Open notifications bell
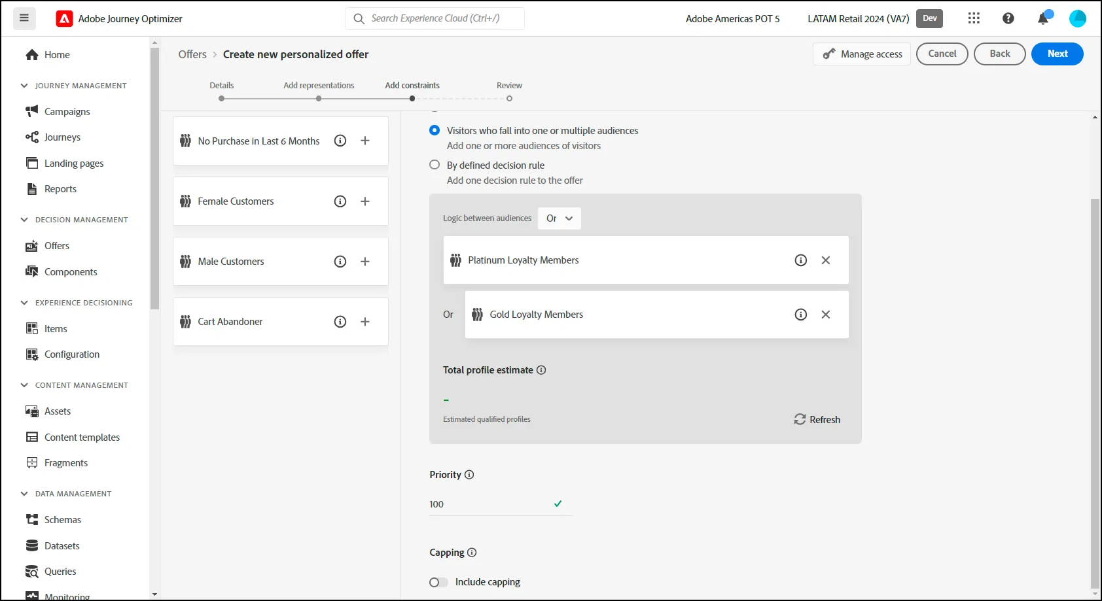This screenshot has height=601, width=1102. click(1043, 18)
